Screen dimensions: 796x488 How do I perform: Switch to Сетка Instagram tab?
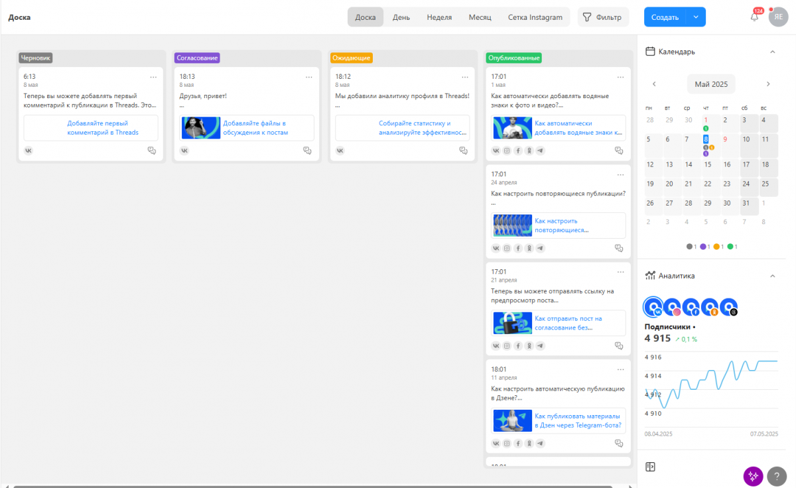(x=535, y=17)
